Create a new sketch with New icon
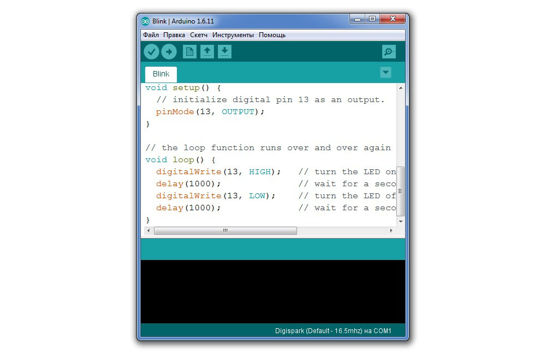Viewport: 546px width, 355px height. point(189,52)
